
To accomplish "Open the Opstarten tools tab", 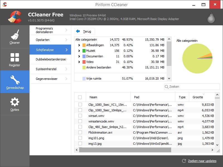I will pyautogui.click(x=50, y=40).
